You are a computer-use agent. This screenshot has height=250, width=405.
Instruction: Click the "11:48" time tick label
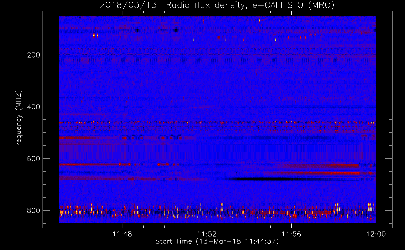click(x=122, y=234)
